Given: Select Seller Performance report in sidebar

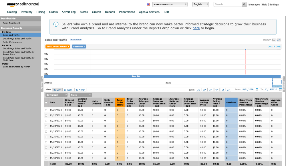Looking at the screenshot, I should (x=12, y=42).
